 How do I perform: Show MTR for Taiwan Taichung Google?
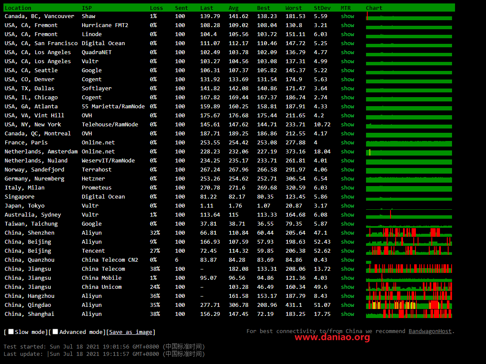[x=348, y=223]
